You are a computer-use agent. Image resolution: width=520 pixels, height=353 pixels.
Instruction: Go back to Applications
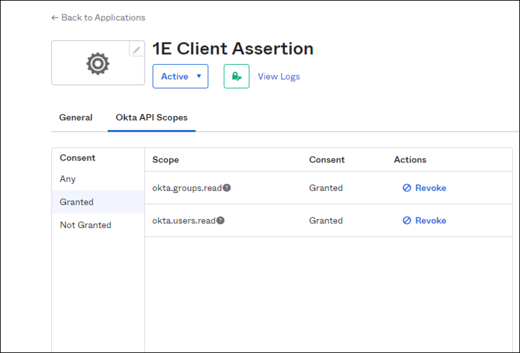tap(99, 17)
